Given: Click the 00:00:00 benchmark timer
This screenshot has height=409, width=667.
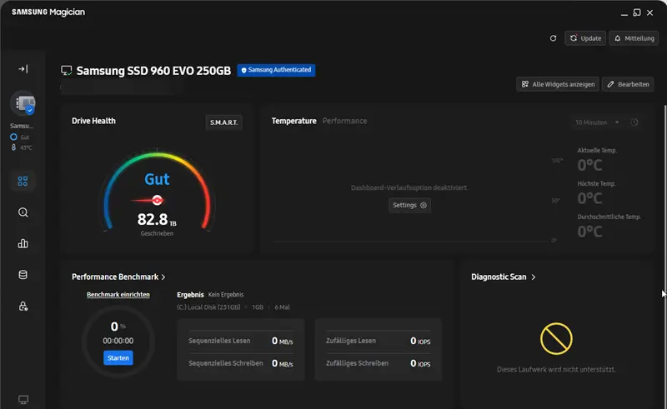Looking at the screenshot, I should click(118, 341).
